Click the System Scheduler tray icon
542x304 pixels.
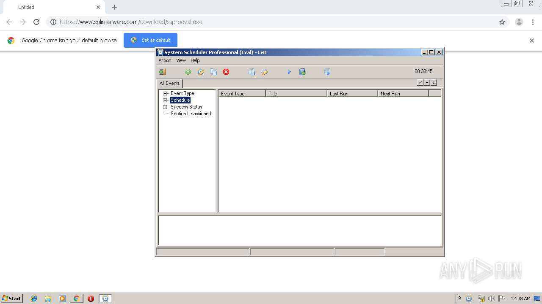pyautogui.click(x=469, y=299)
